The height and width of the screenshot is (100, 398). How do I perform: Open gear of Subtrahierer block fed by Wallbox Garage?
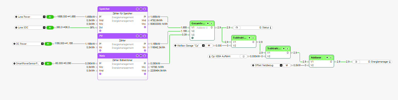point(249,37)
